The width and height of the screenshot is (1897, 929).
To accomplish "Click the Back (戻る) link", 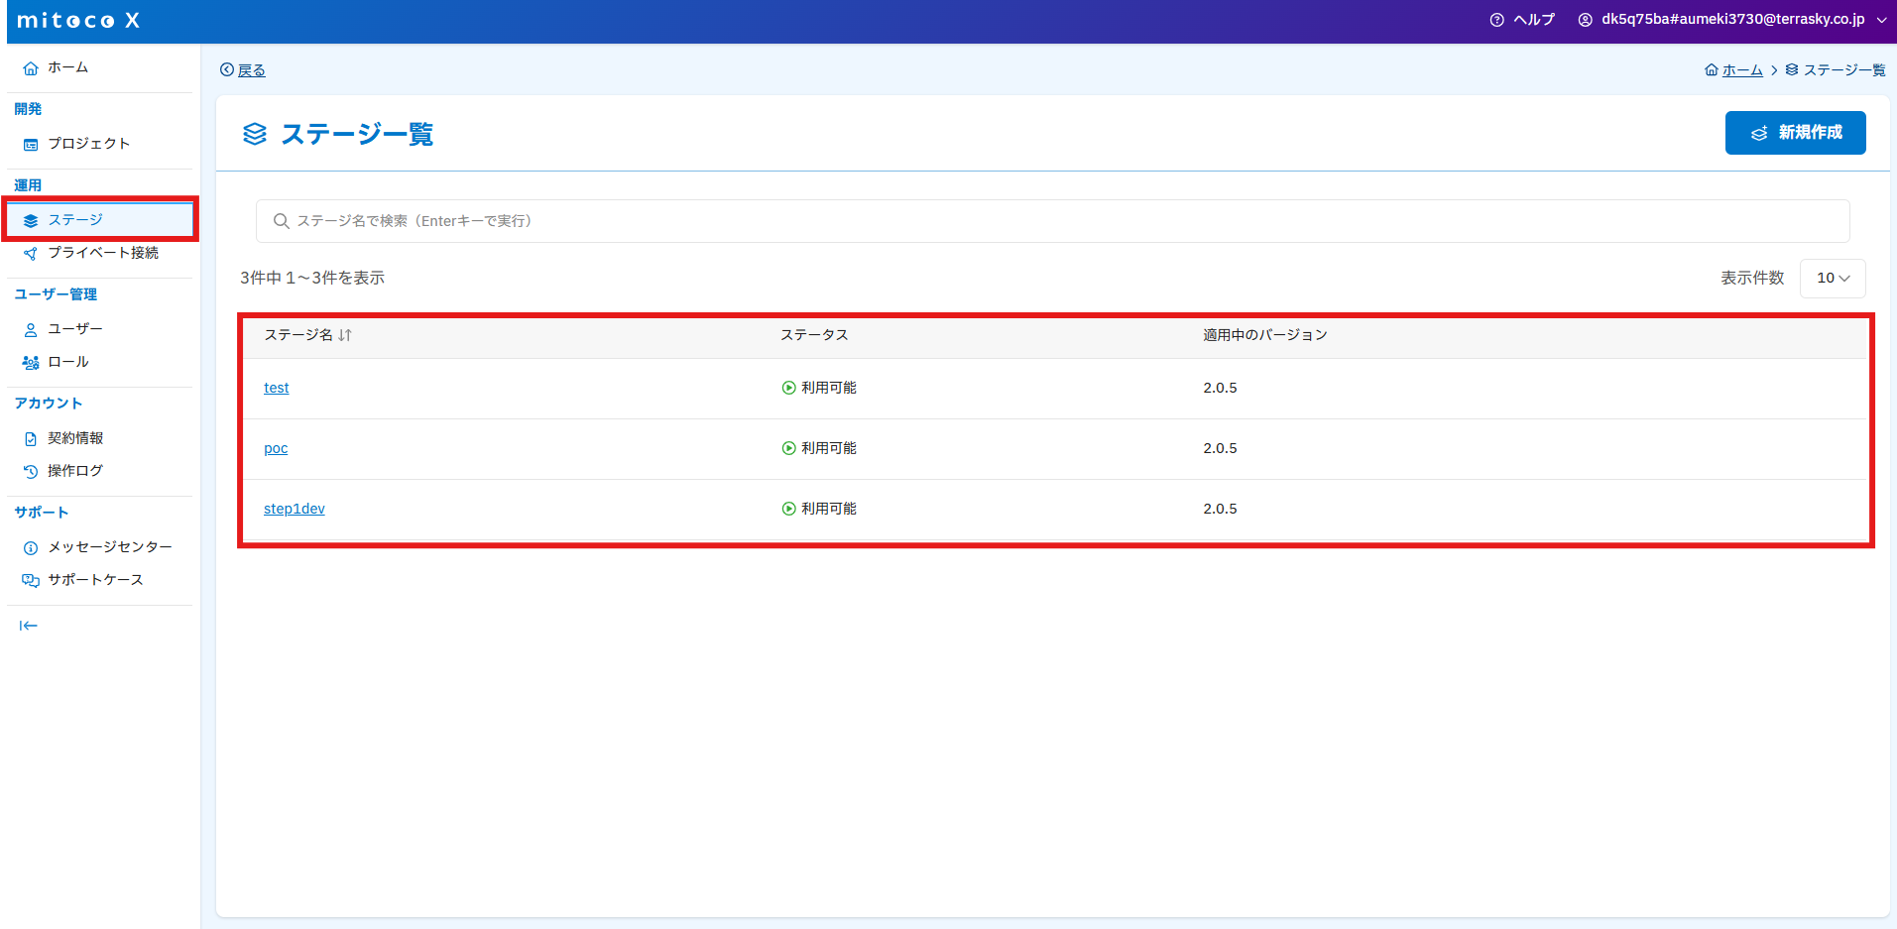I will pos(251,70).
